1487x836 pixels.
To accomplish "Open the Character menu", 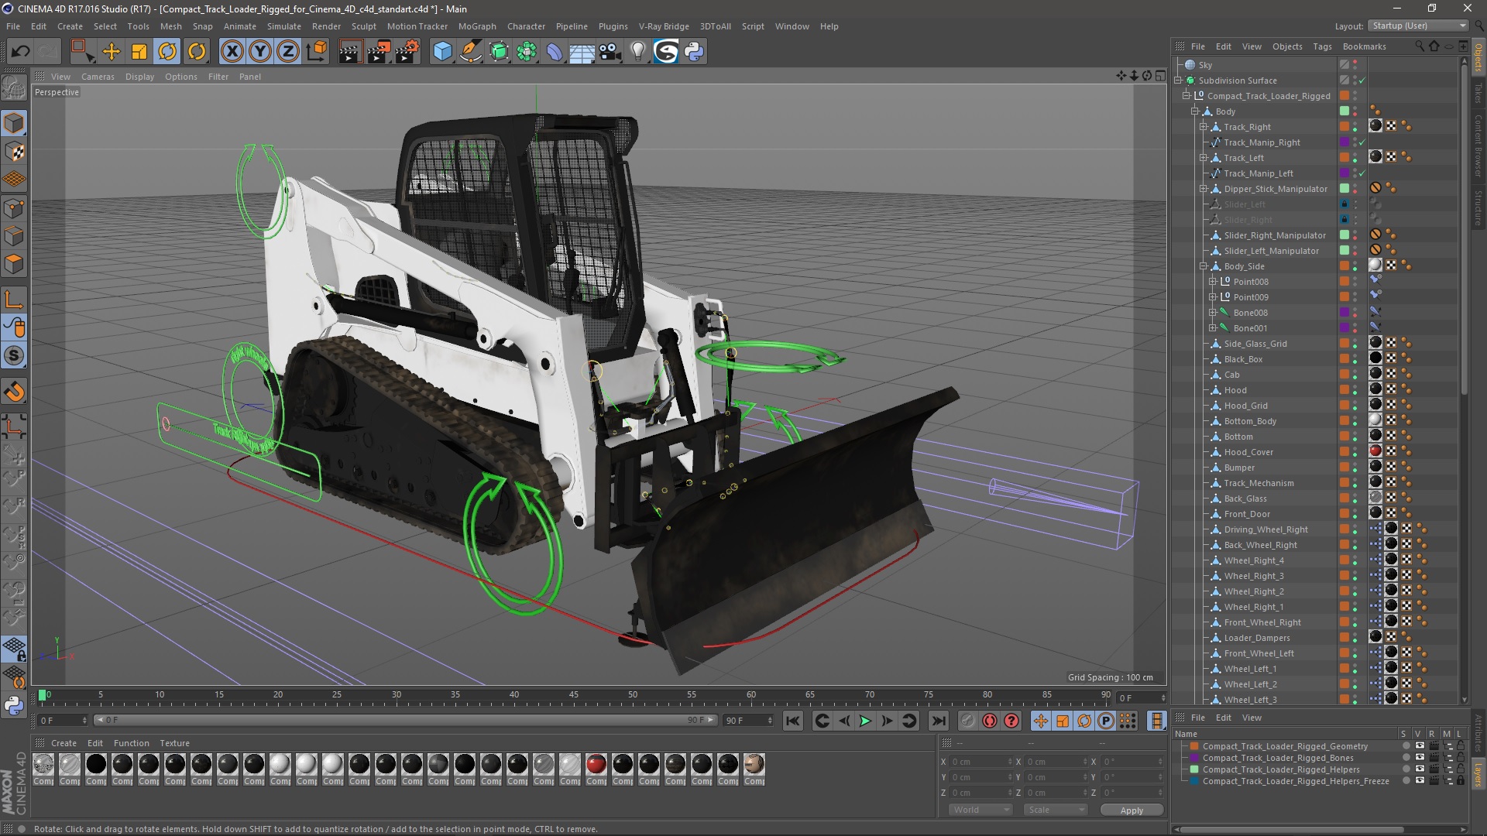I will pos(526,26).
